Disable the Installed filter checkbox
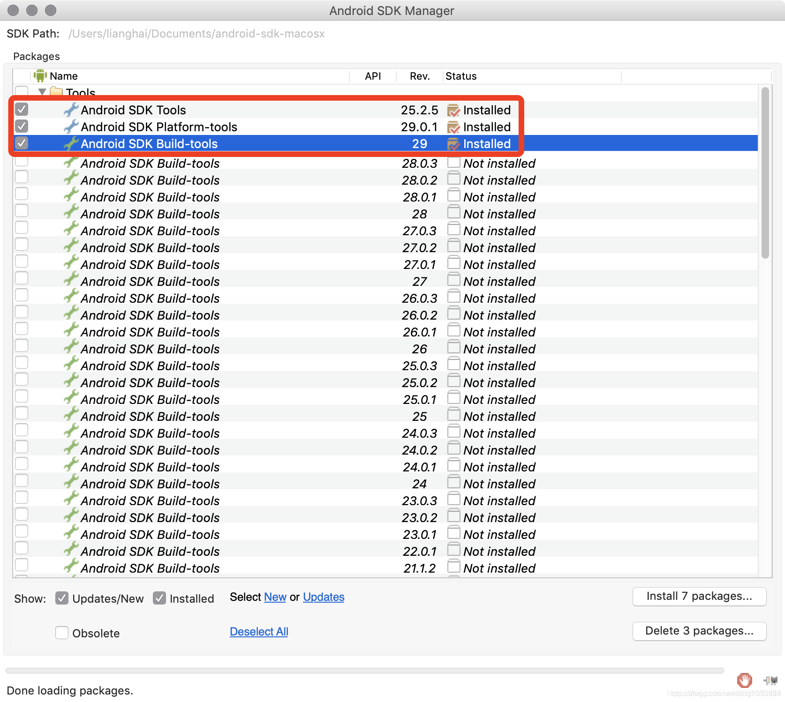This screenshot has width=785, height=702. [x=159, y=598]
